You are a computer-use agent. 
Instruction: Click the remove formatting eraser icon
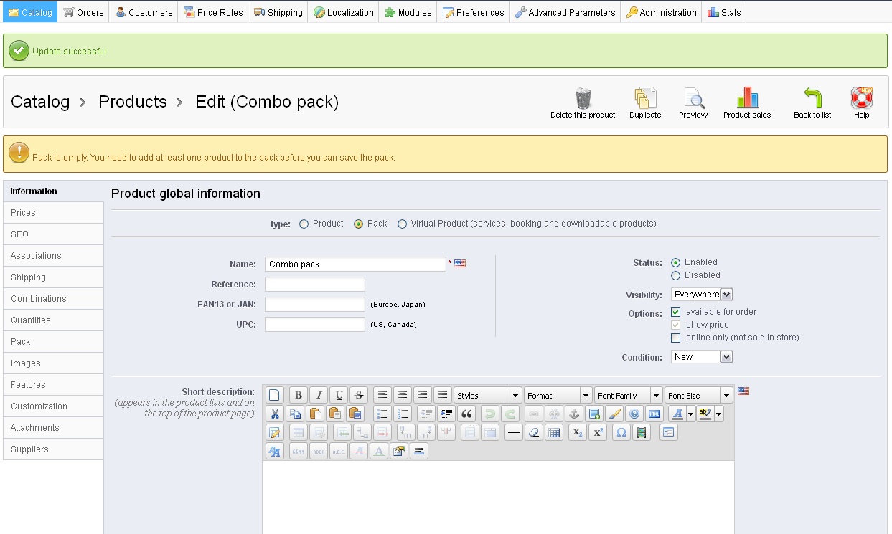pyautogui.click(x=533, y=432)
